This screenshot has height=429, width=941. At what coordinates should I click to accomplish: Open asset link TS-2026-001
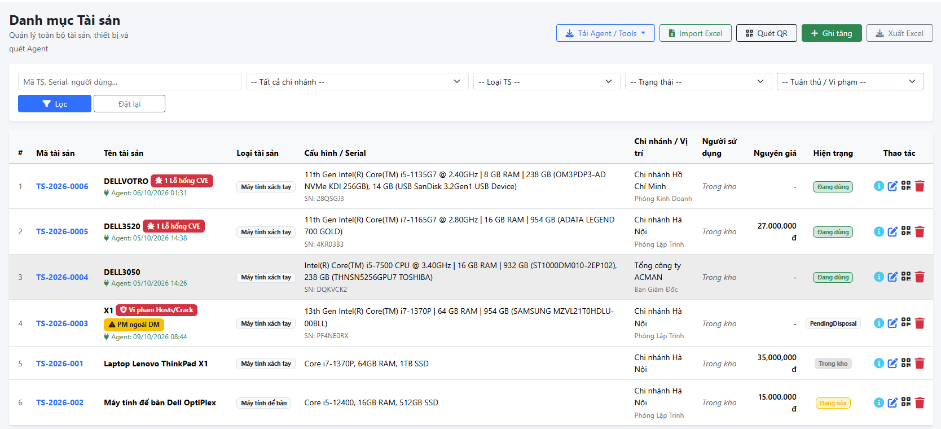(60, 364)
